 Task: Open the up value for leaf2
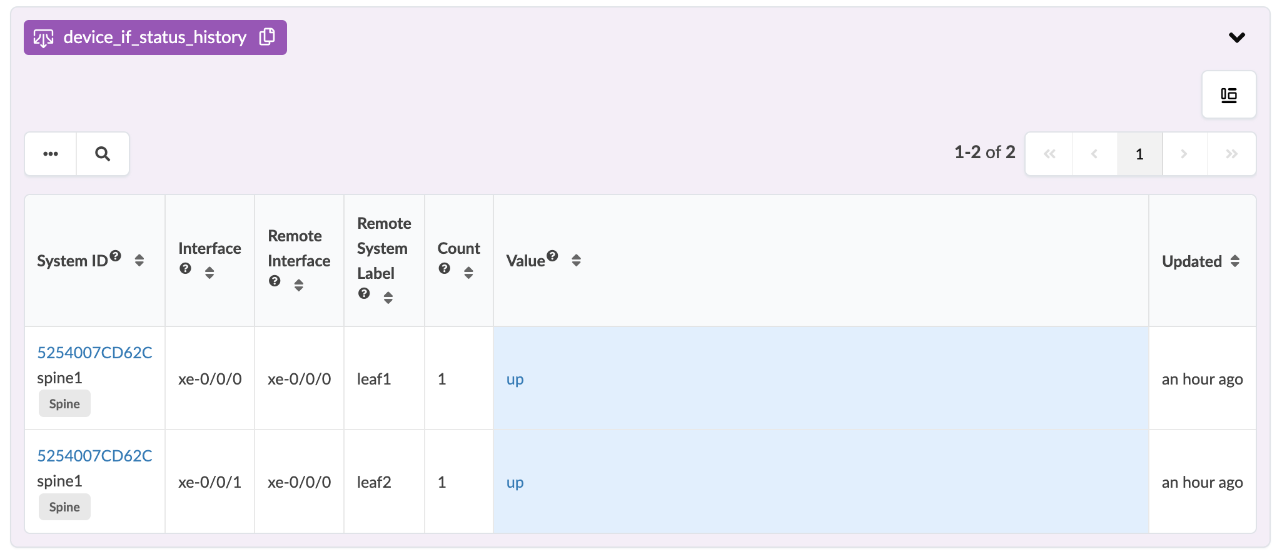point(515,483)
